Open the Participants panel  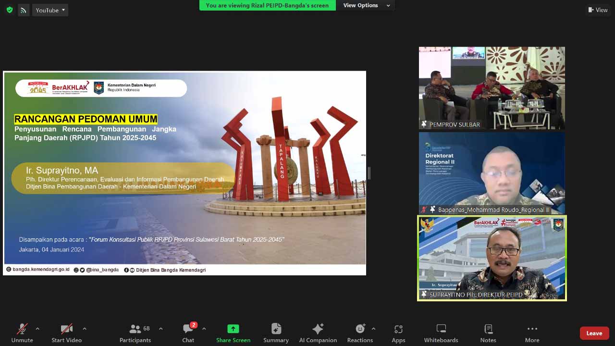coord(135,333)
